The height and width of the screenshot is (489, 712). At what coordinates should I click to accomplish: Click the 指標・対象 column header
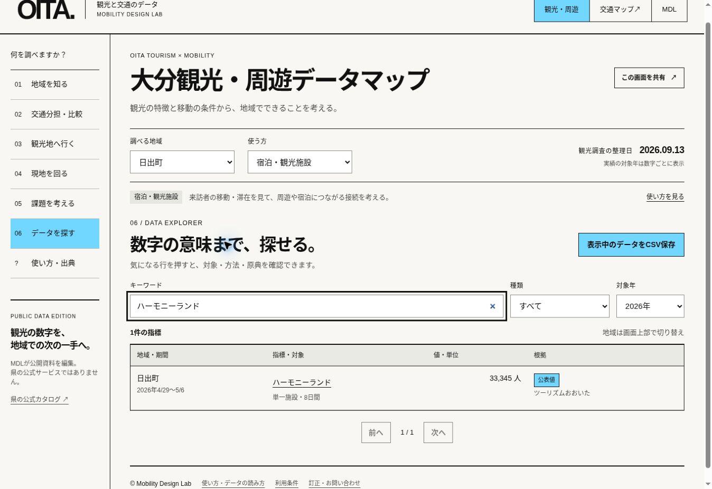tap(288, 355)
